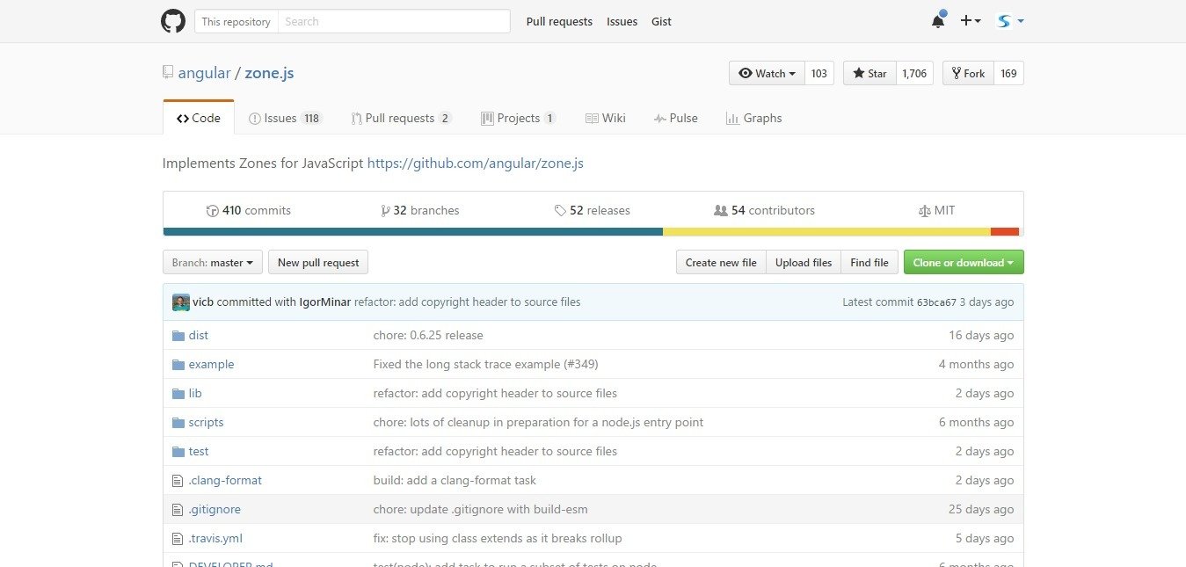The image size is (1186, 567).
Task: Open the Clone or download dropdown
Action: coord(964,262)
